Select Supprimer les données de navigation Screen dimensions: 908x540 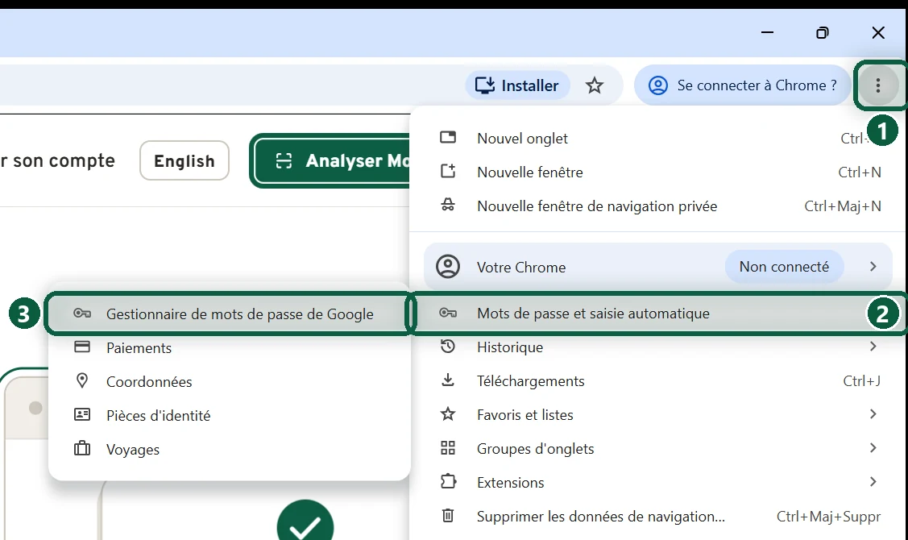click(658, 517)
